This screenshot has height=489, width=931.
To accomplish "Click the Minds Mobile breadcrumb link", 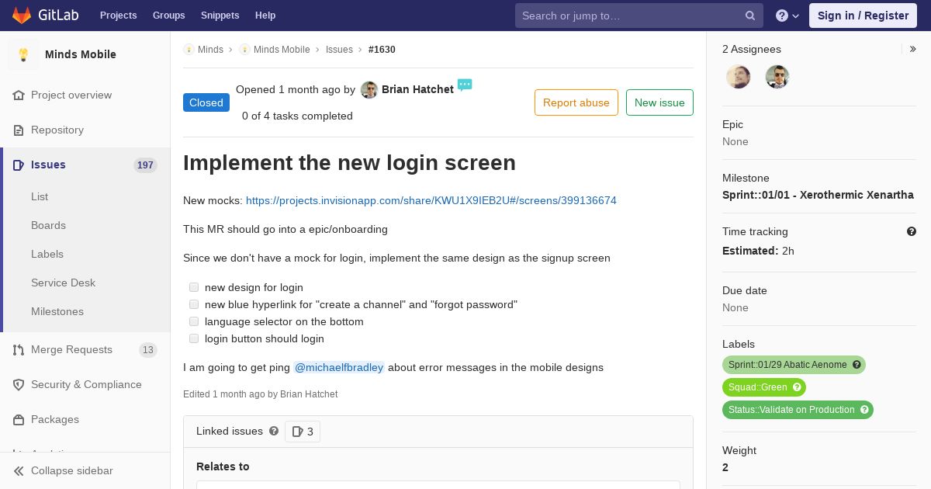I will pyautogui.click(x=282, y=50).
